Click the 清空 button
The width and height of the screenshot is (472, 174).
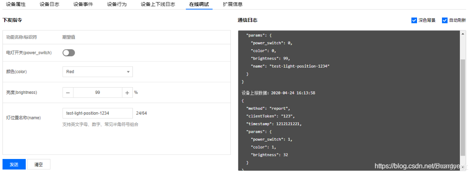(38, 164)
